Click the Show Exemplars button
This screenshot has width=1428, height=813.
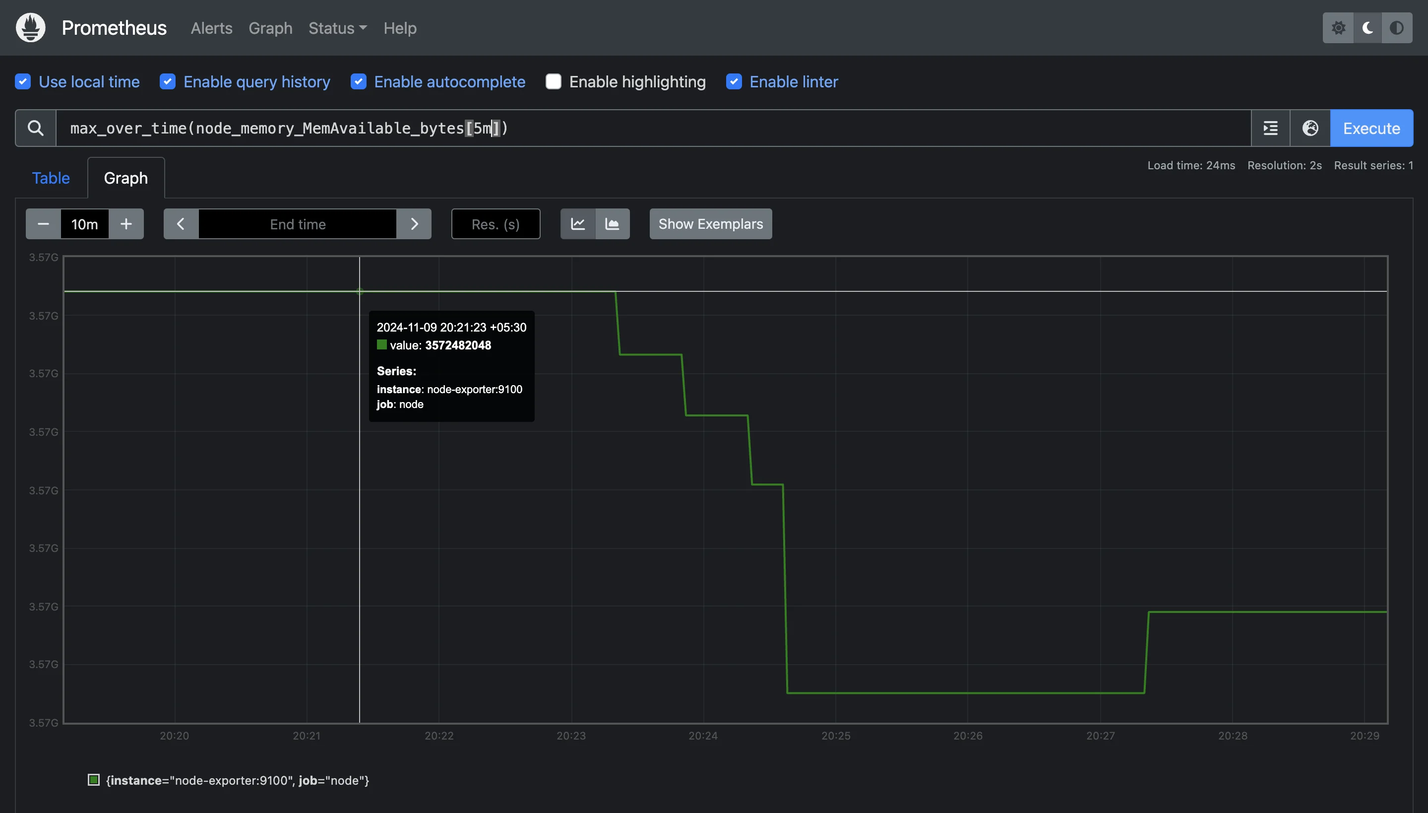click(x=710, y=223)
